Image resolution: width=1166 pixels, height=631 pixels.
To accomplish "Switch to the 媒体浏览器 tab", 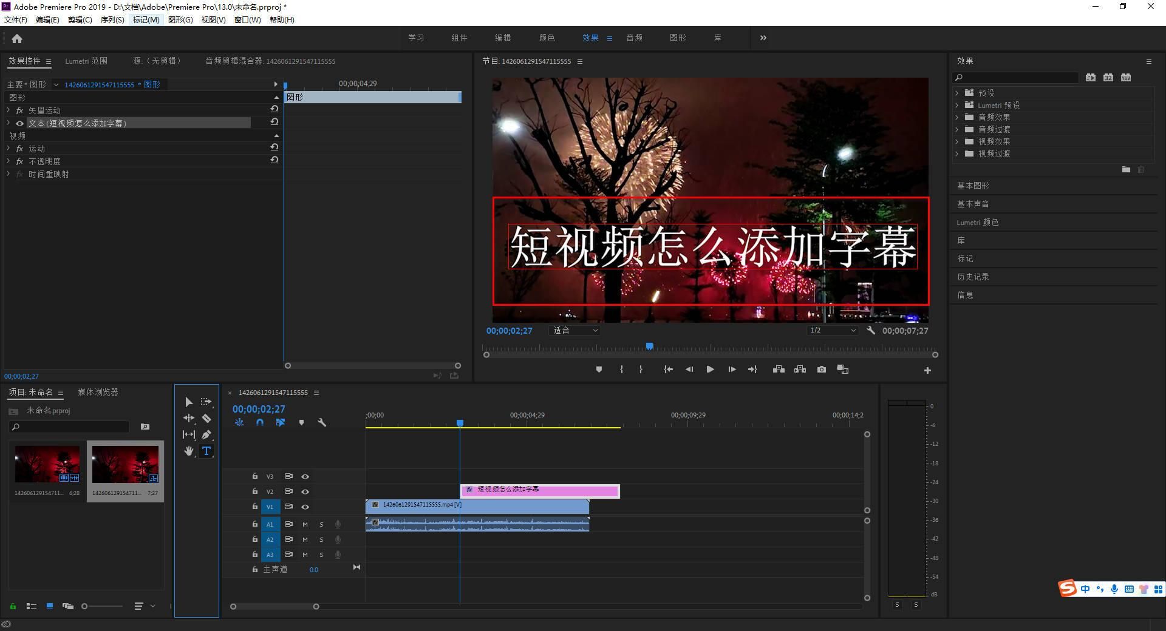I will [98, 392].
